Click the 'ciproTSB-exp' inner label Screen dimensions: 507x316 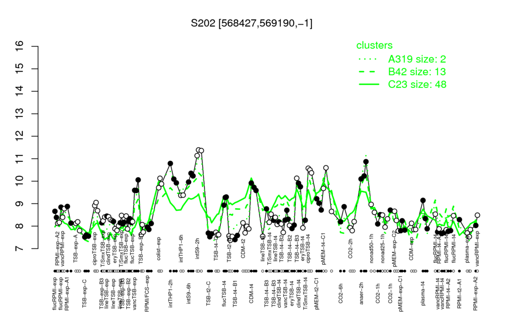[x=95, y=249]
